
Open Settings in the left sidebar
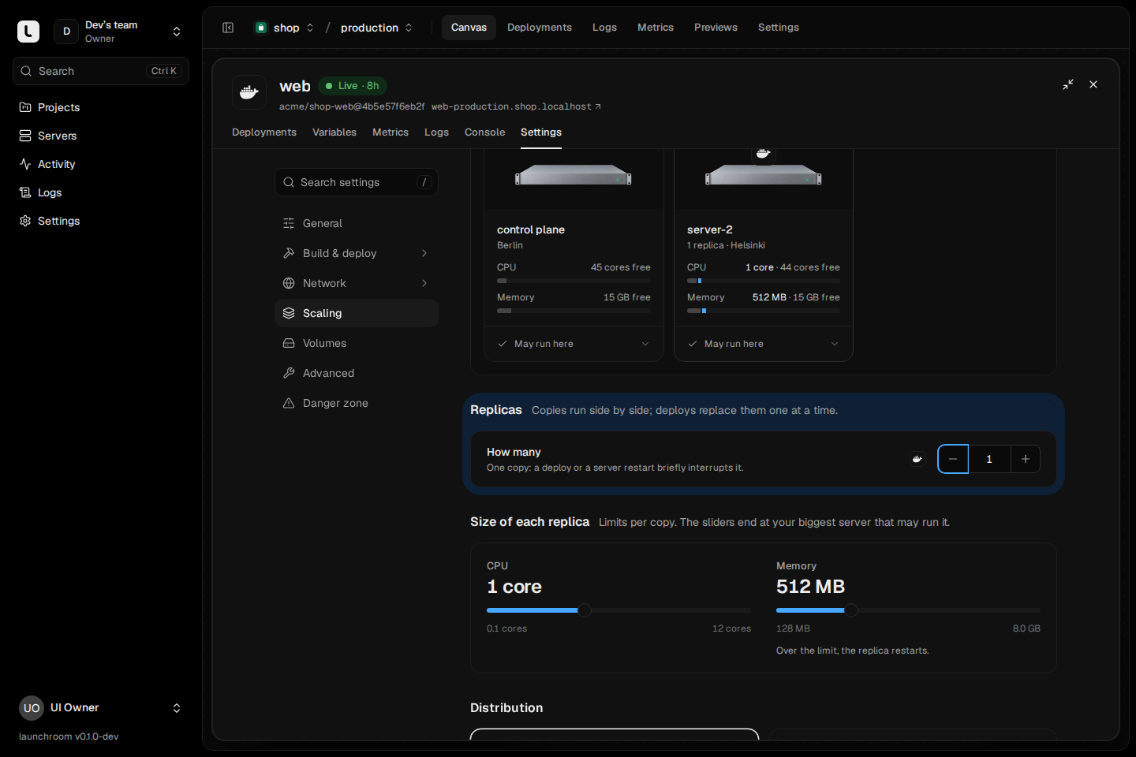(x=101, y=221)
